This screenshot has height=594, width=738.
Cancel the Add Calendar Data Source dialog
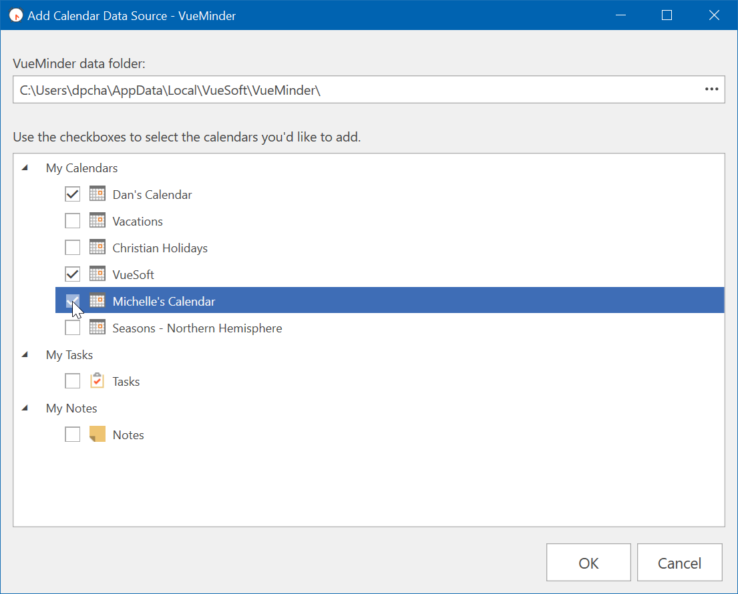coord(680,563)
